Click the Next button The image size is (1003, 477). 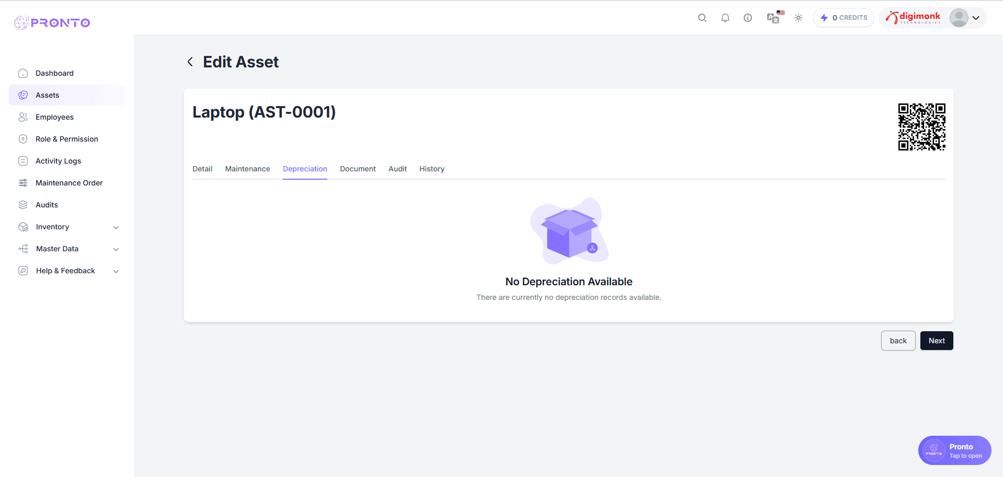click(x=936, y=341)
